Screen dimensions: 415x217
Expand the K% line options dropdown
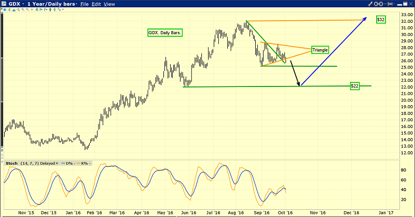[x=89, y=163]
